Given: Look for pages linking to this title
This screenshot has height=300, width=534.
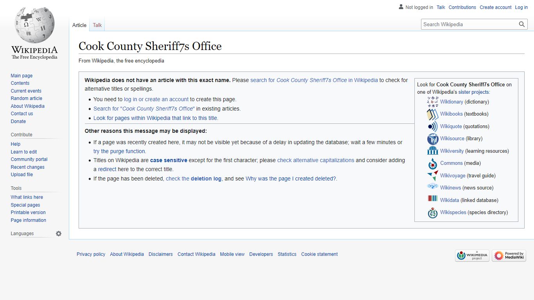Looking at the screenshot, I should tap(156, 118).
